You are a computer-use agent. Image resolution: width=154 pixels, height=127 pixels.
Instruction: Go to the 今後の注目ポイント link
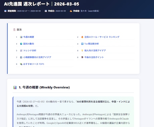(x=94, y=57)
